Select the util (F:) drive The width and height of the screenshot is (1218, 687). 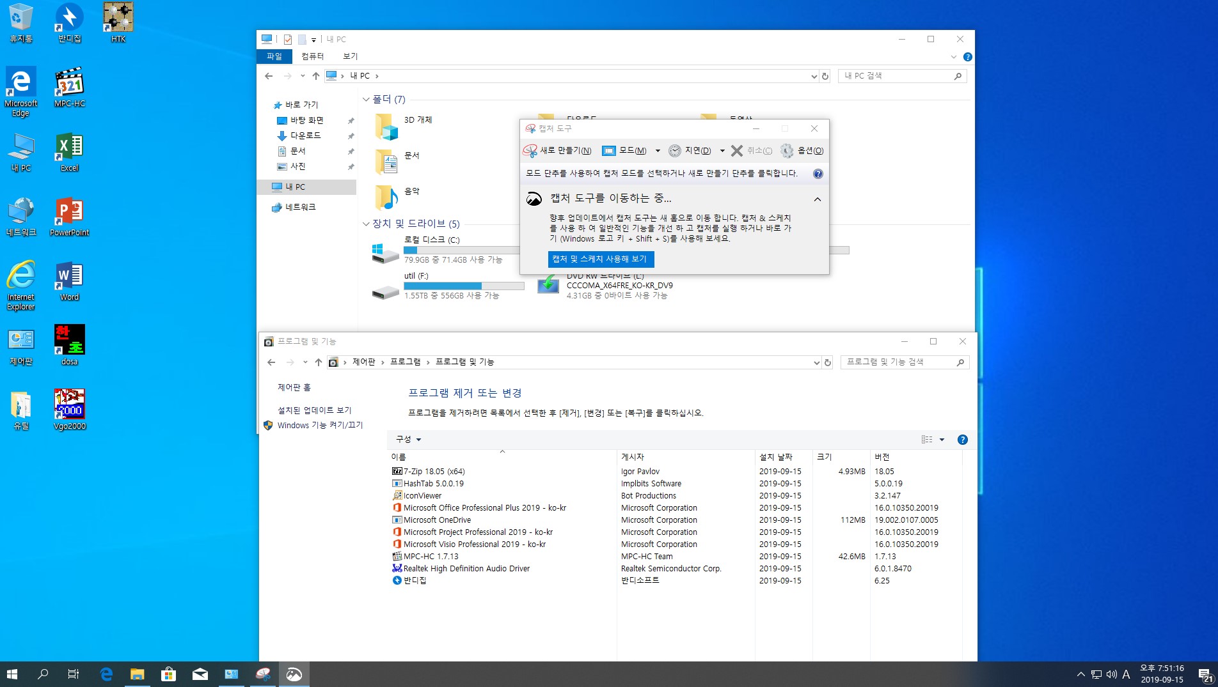447,286
